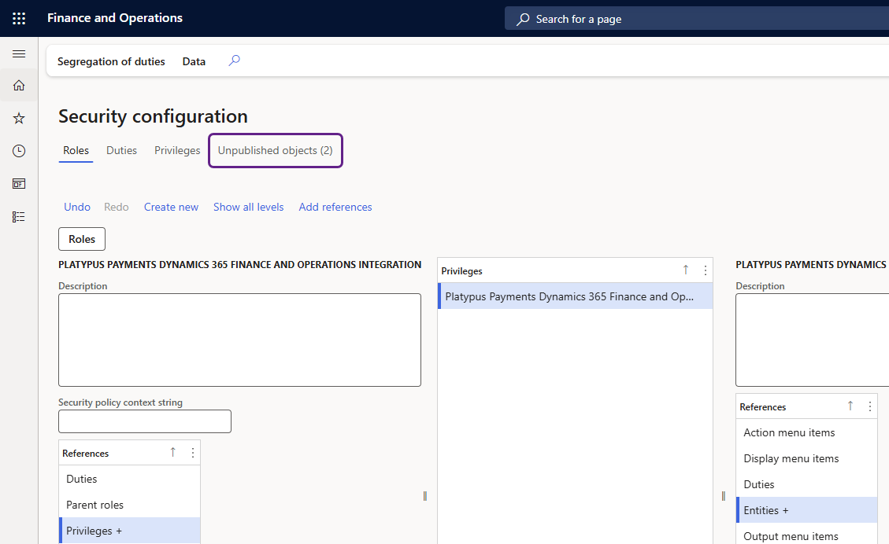This screenshot has height=544, width=889.
Task: Open Modules list icon in sidebar
Action: 19,217
